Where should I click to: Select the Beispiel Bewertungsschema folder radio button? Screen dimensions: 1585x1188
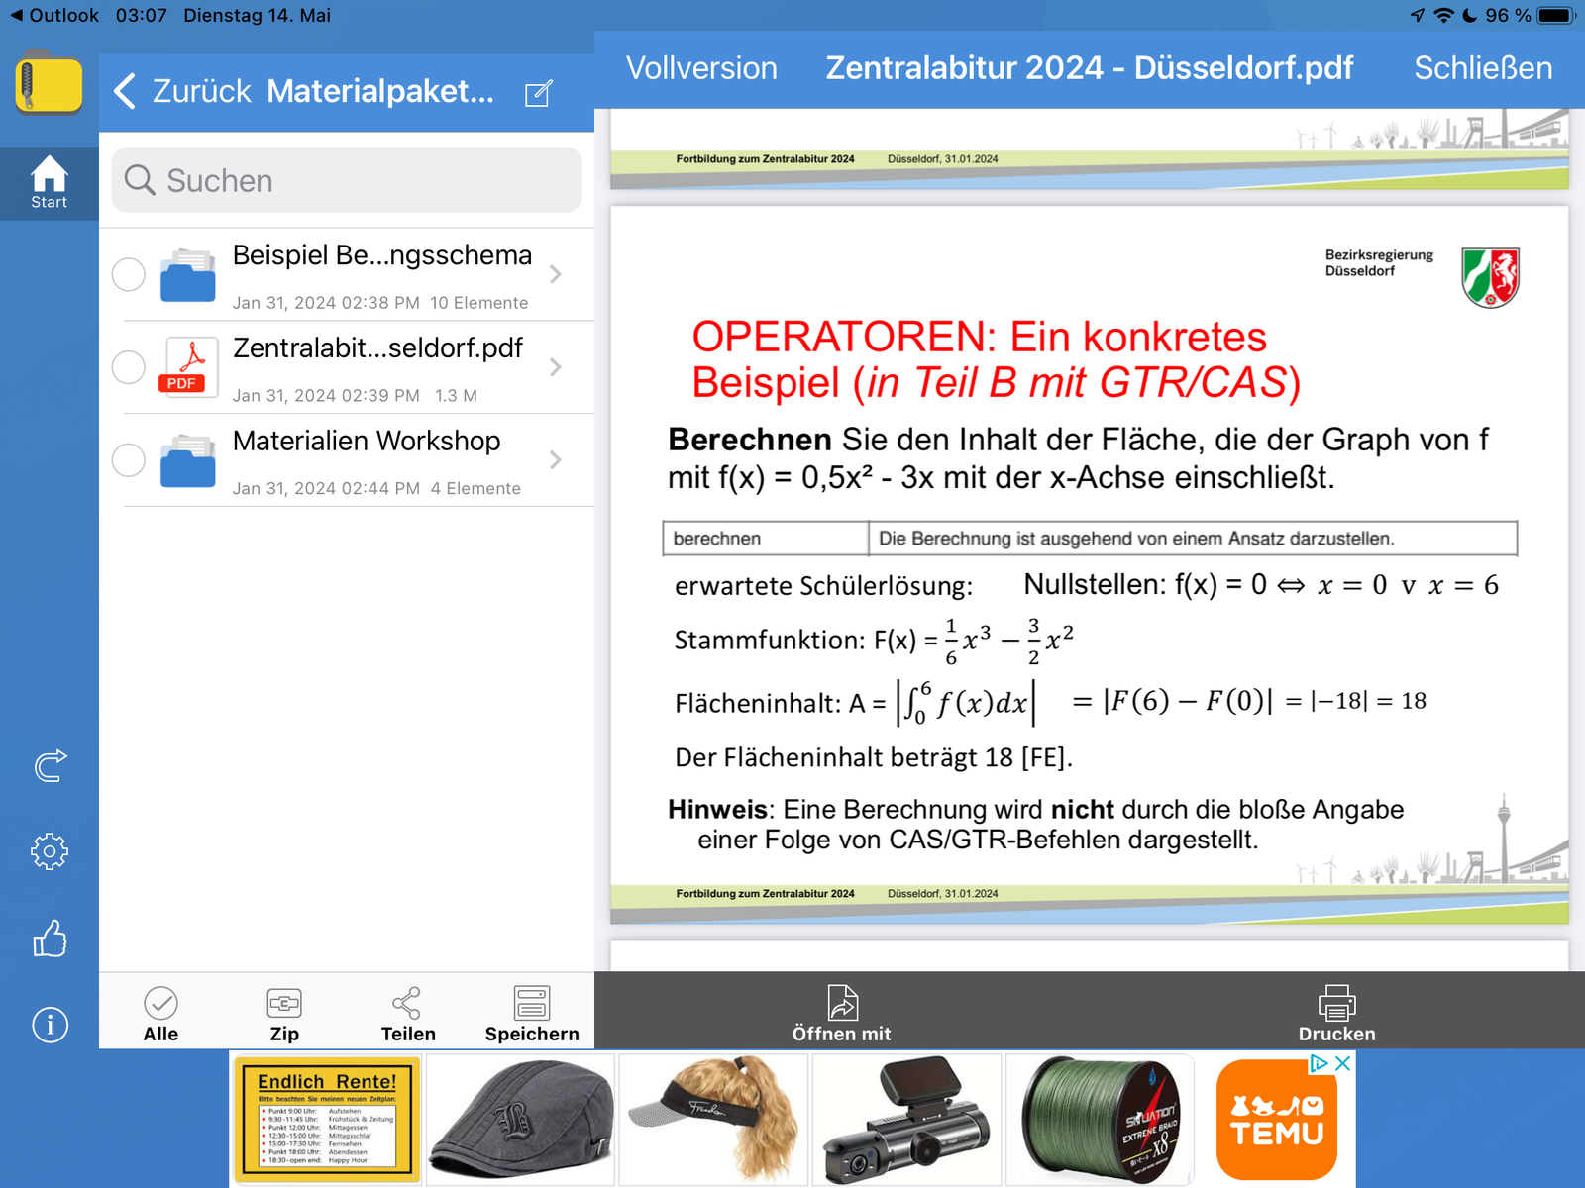[x=129, y=274]
